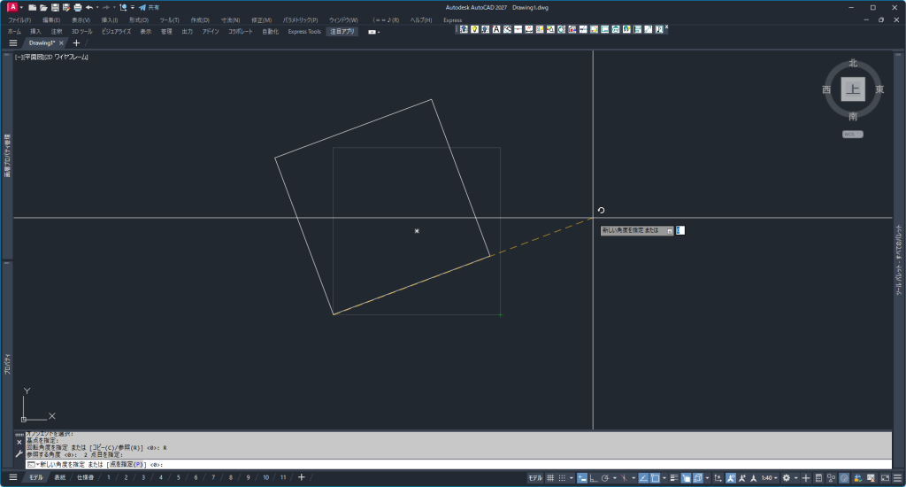Click the Save icon in quick access toolbar
The image size is (906, 487).
pyautogui.click(x=55, y=7)
